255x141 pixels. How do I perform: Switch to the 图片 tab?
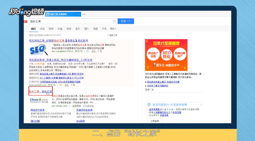click(x=87, y=29)
